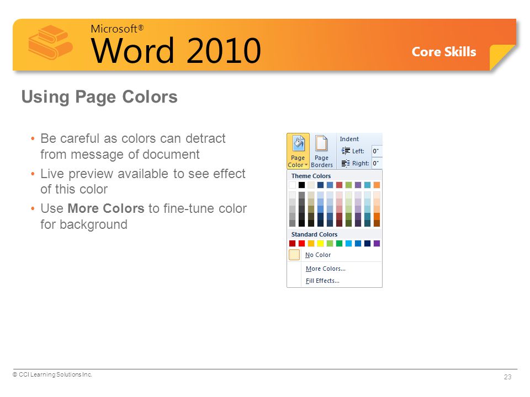Choose light blue in Standard Colors
Viewport: 530px width, 397px height.
point(348,243)
